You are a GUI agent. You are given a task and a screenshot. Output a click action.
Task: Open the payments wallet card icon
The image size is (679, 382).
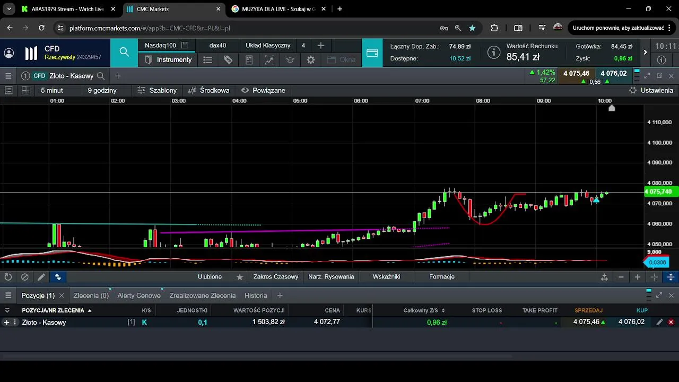(x=372, y=53)
